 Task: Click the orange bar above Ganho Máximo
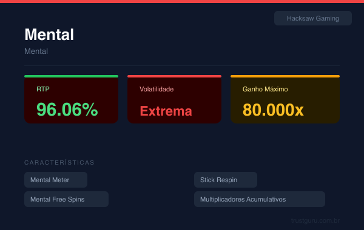(x=285, y=76)
